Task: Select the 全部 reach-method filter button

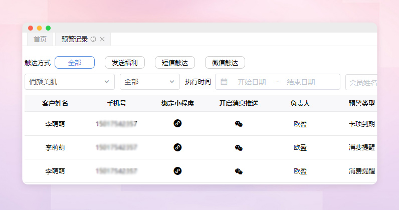Action: (75, 63)
